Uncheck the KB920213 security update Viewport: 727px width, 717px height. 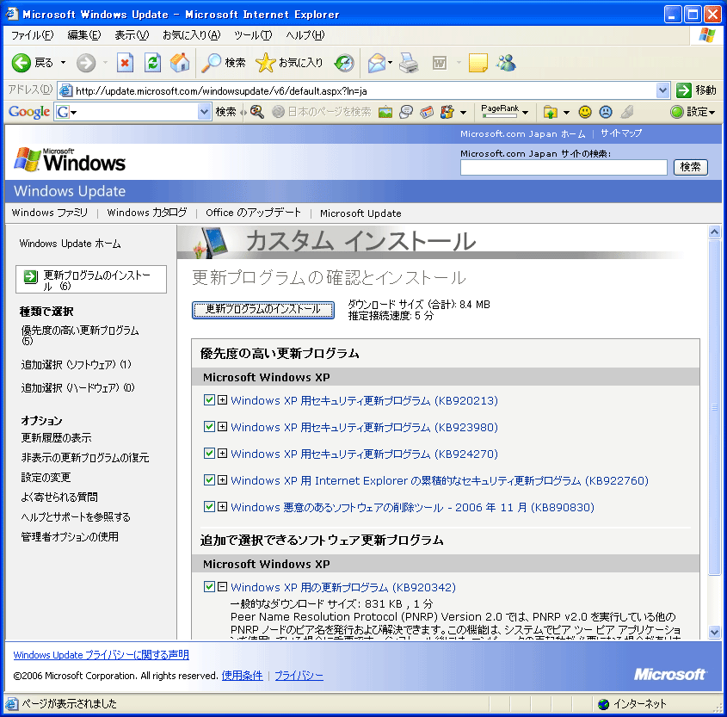(209, 399)
